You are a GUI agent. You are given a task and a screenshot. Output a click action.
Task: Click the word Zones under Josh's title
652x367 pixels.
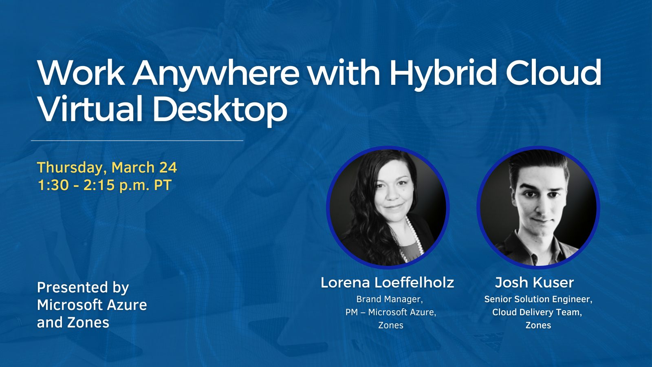538,326
